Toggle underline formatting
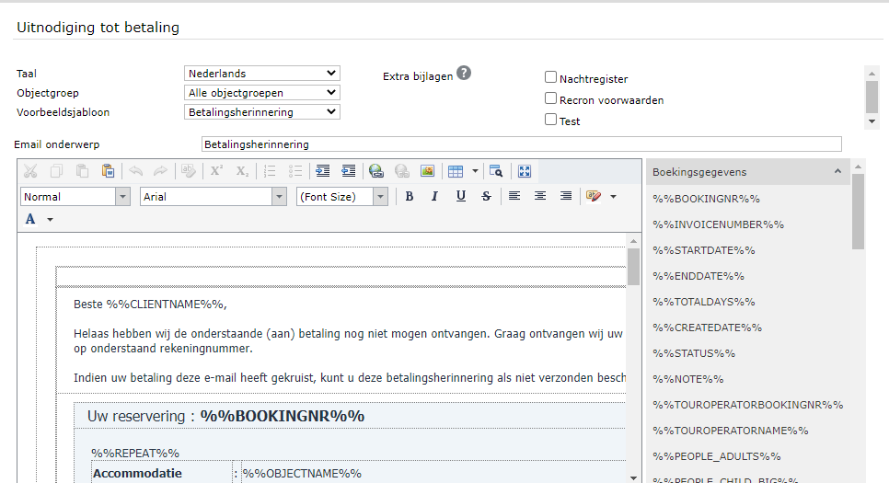The image size is (889, 483). coord(461,196)
